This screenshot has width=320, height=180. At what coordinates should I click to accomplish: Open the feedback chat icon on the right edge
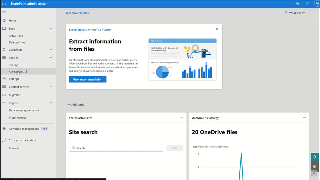click(x=315, y=167)
